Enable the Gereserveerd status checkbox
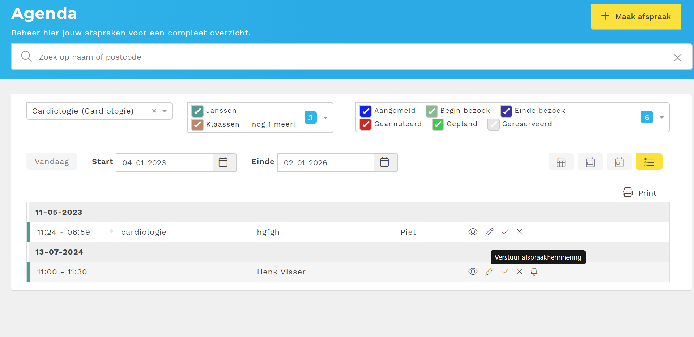Image resolution: width=694 pixels, height=337 pixels. [493, 124]
